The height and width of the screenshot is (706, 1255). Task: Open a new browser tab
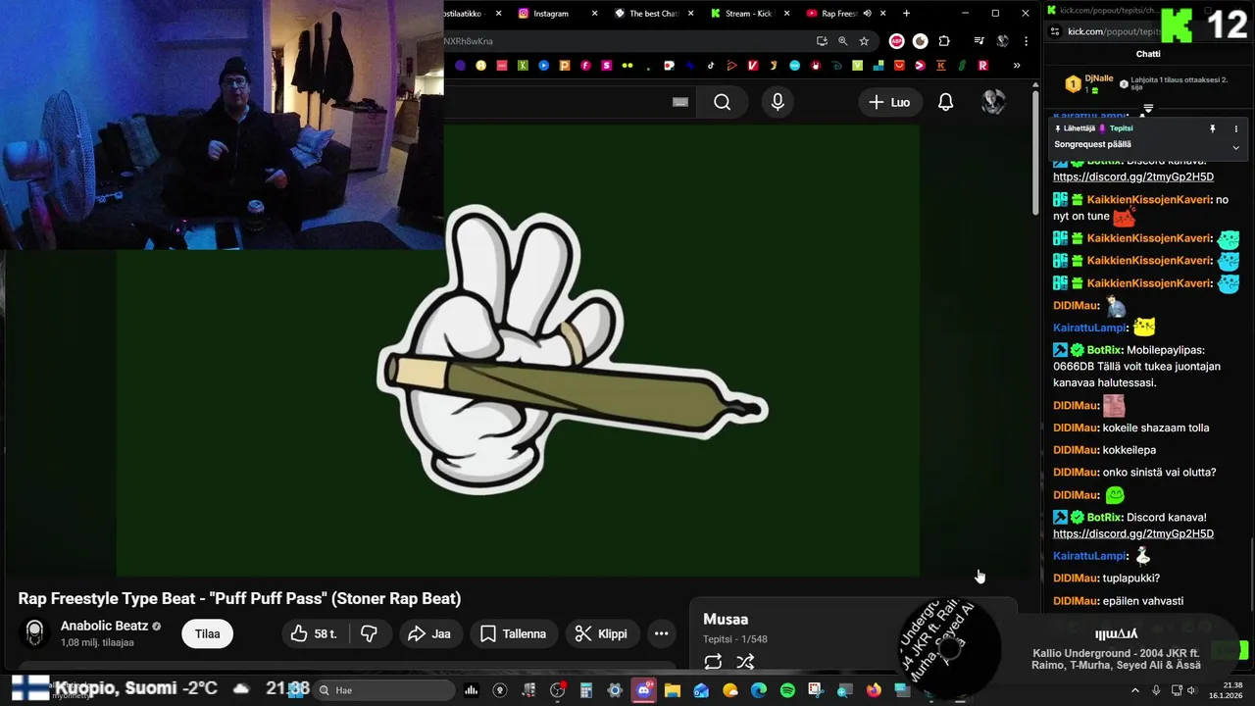pos(906,14)
